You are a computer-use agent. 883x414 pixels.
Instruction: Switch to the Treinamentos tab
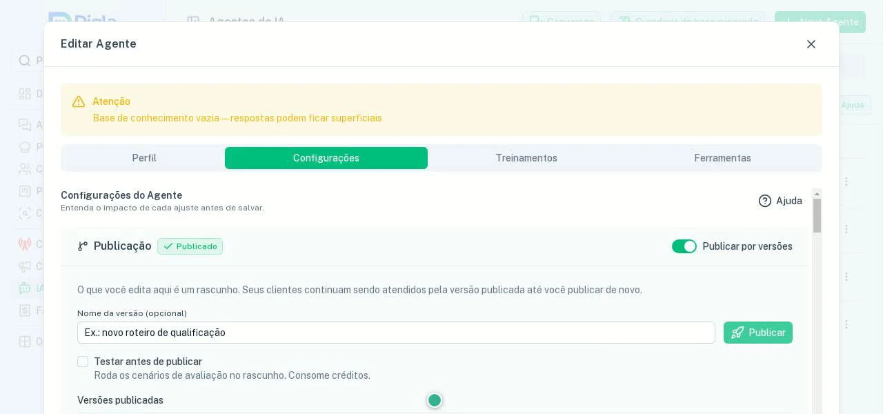pos(526,158)
